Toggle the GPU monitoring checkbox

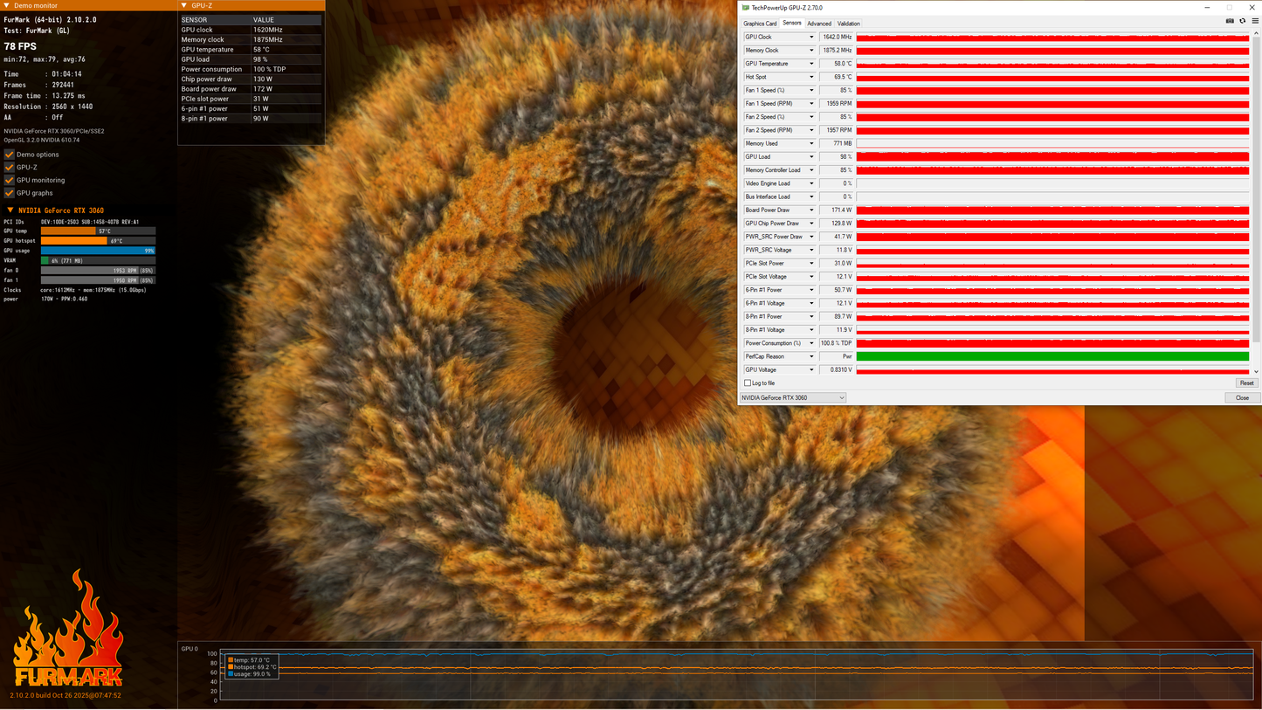[10, 180]
